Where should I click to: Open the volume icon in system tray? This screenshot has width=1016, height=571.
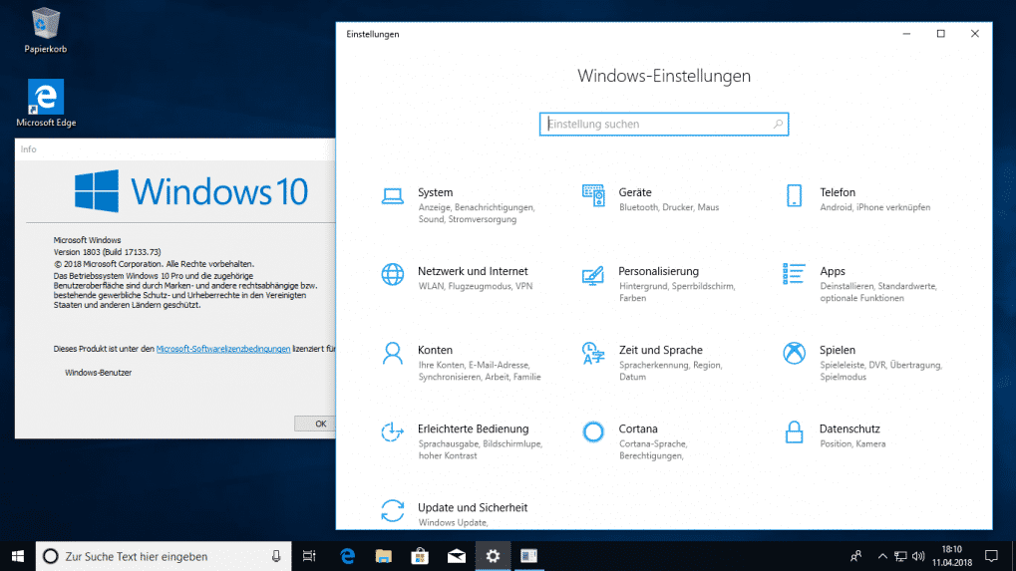point(918,556)
